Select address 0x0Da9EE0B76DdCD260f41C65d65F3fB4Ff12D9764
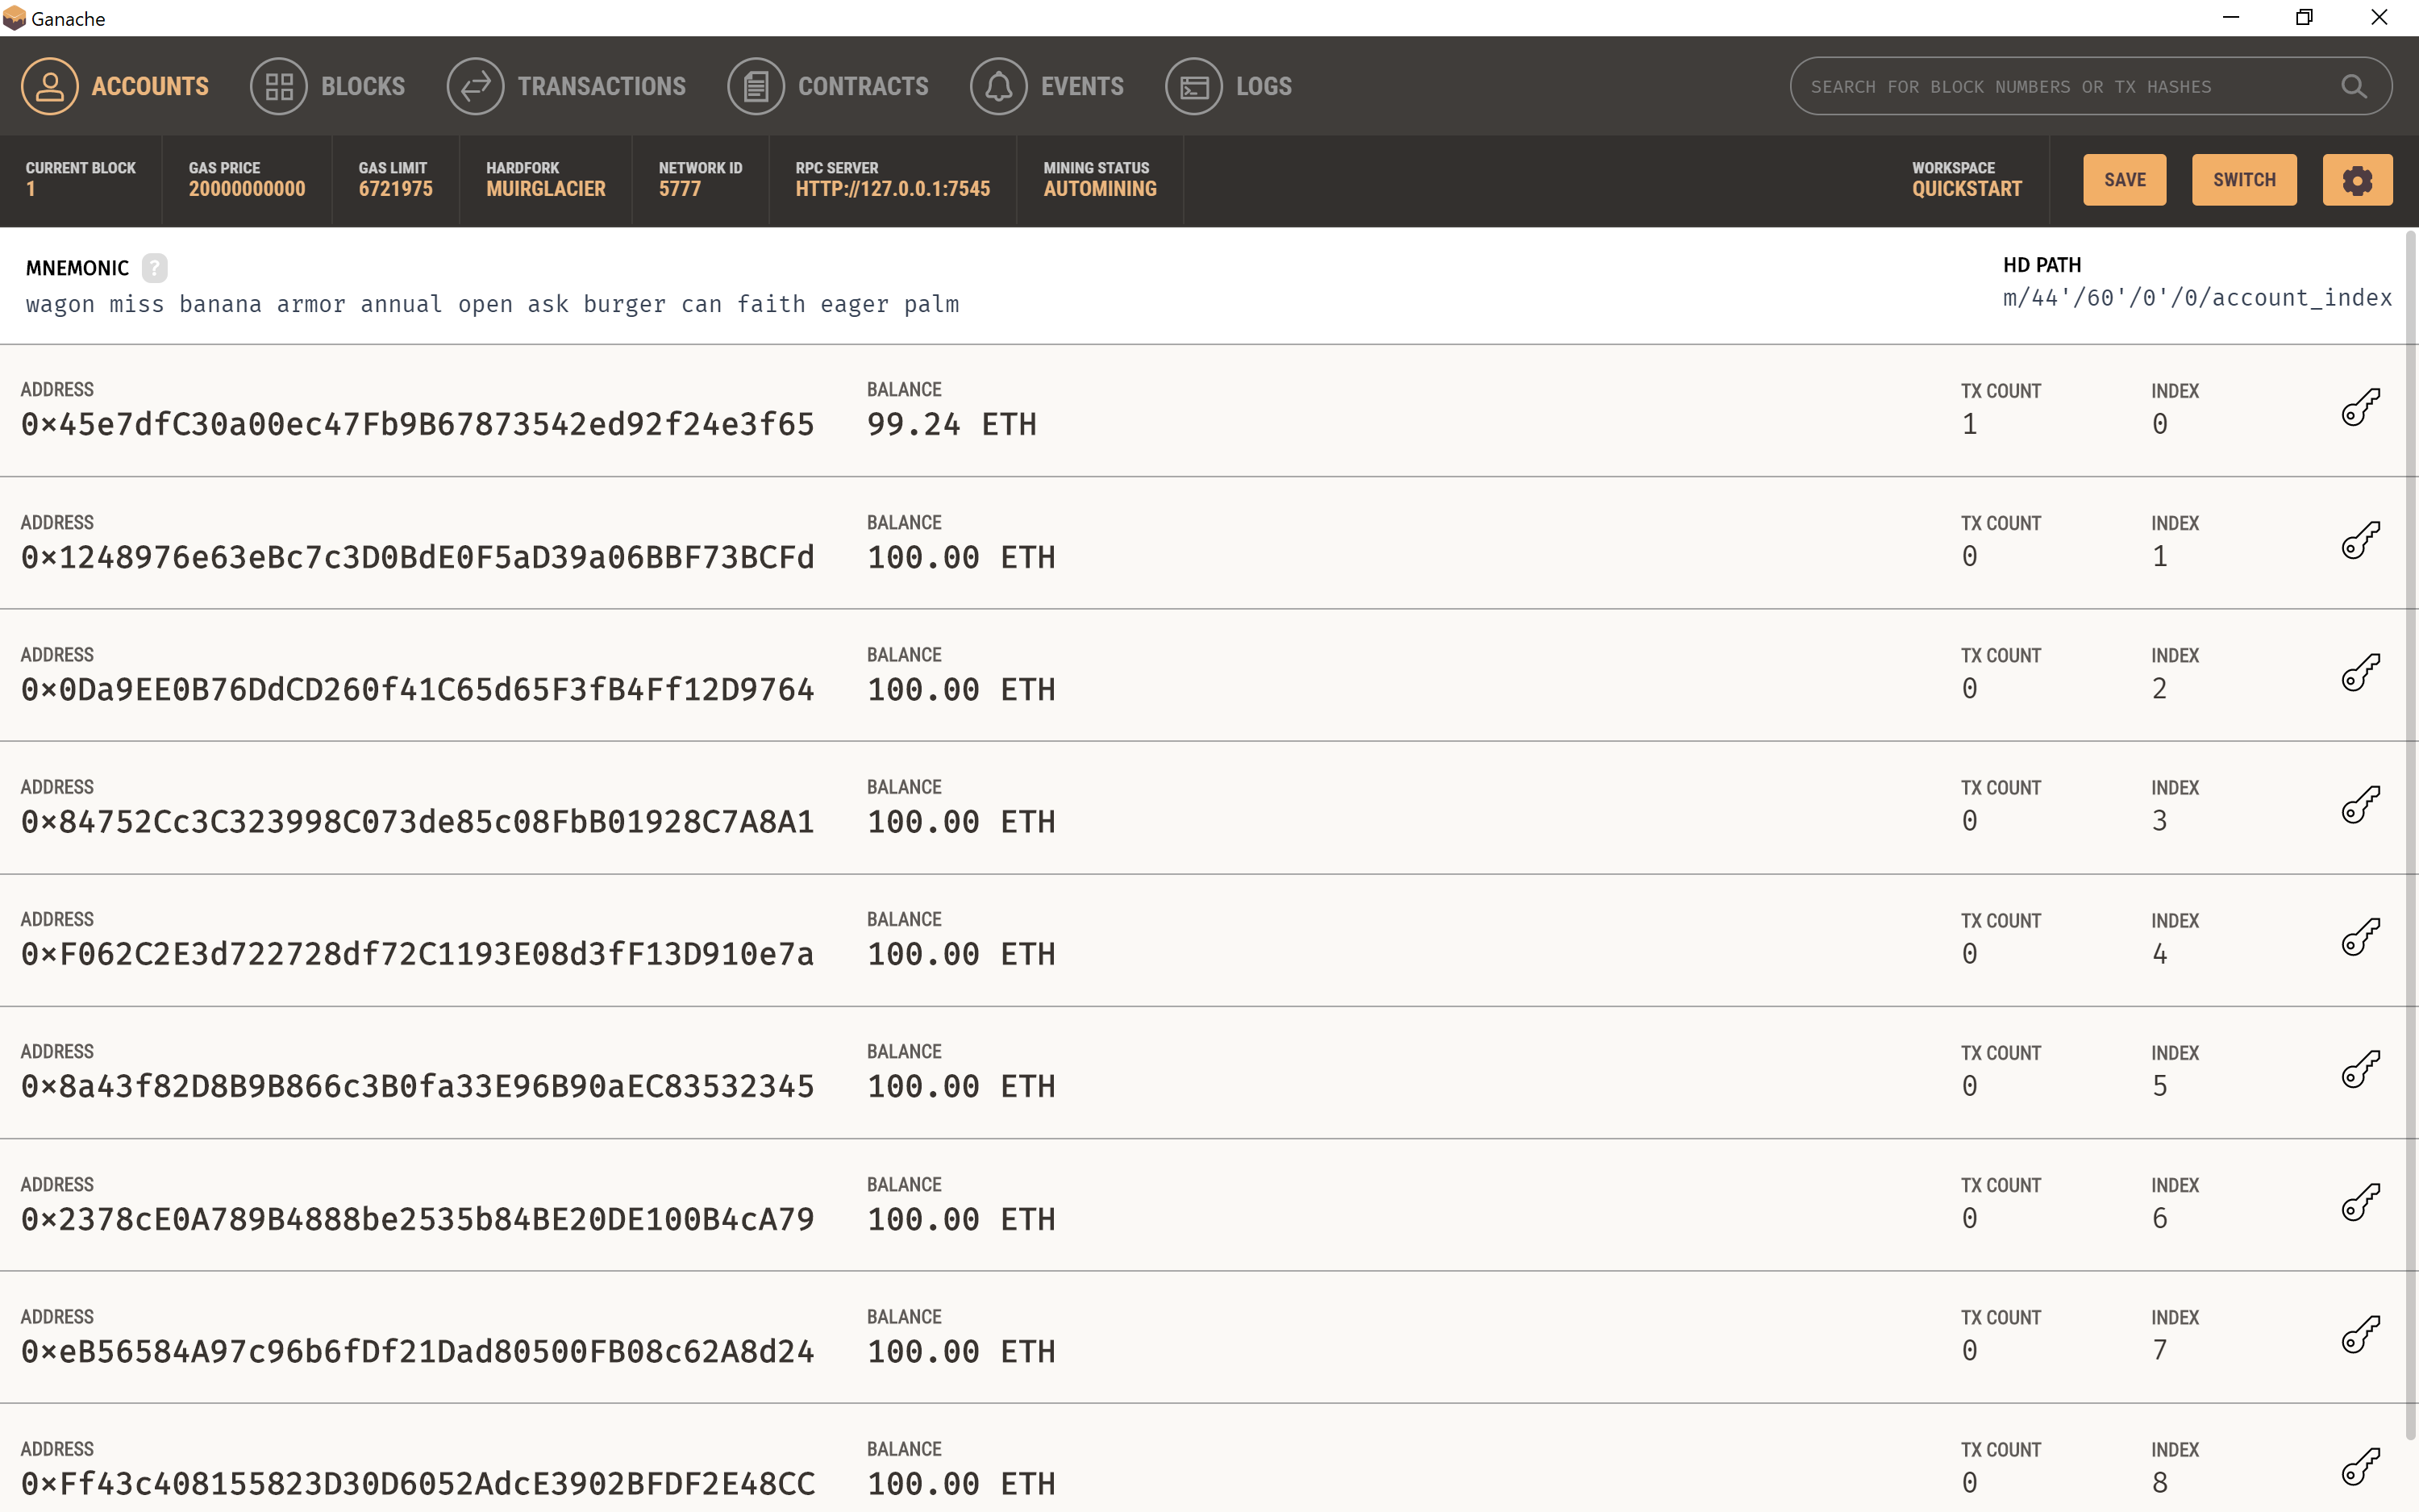The width and height of the screenshot is (2419, 1512). tap(418, 689)
